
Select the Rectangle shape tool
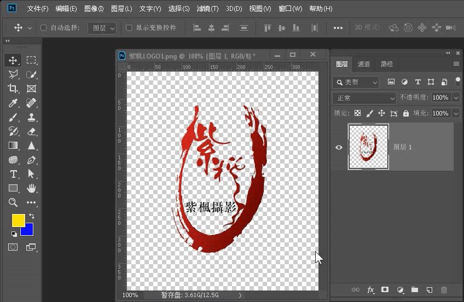[13, 188]
